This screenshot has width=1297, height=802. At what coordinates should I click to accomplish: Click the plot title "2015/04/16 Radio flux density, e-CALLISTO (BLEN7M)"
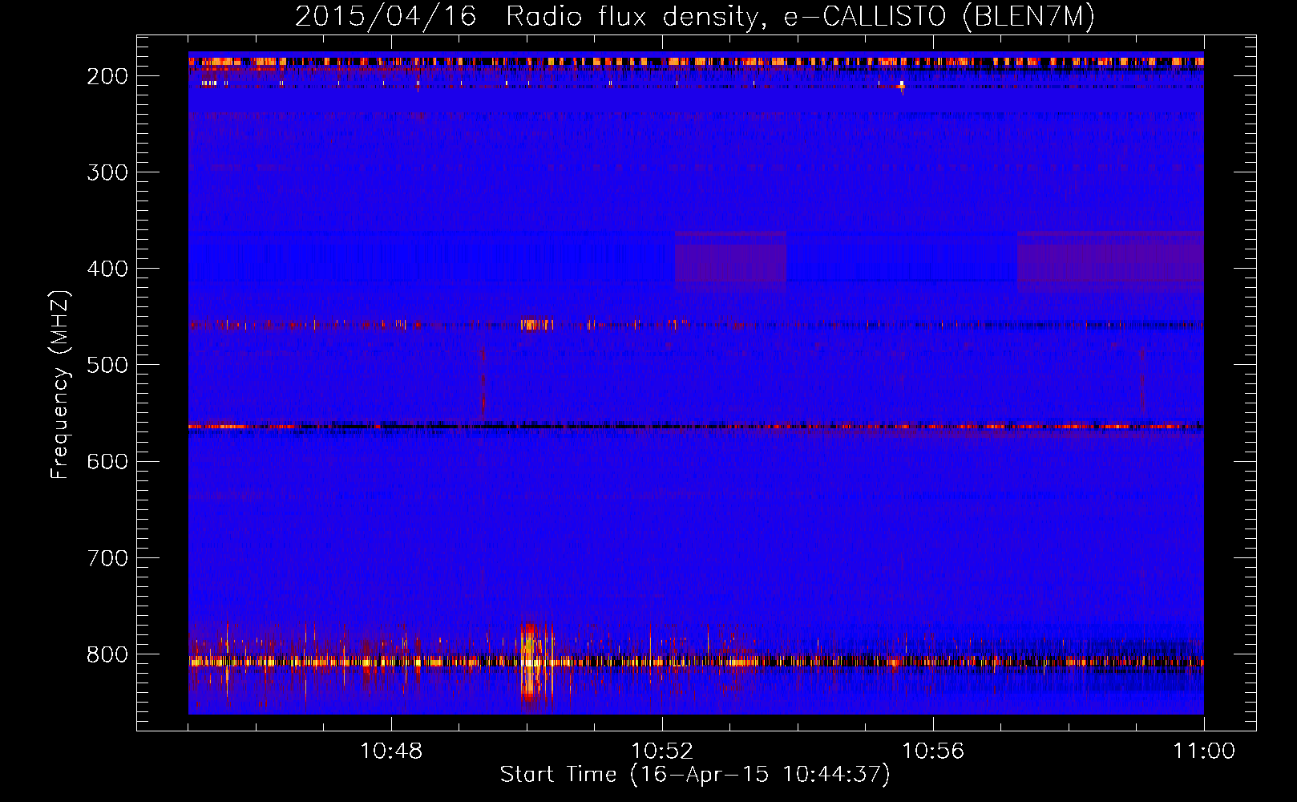pyautogui.click(x=695, y=16)
